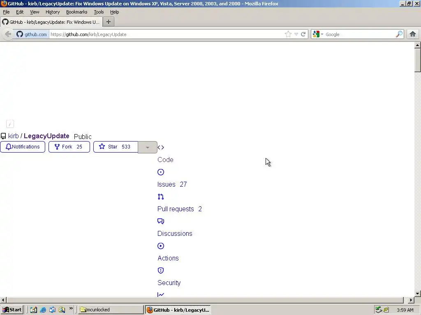The width and height of the screenshot is (421, 315).
Task: Bookmark this page with the star icon
Action: tap(288, 34)
